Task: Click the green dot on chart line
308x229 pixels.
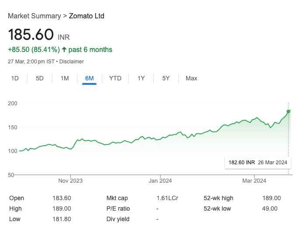Action: tap(288, 111)
